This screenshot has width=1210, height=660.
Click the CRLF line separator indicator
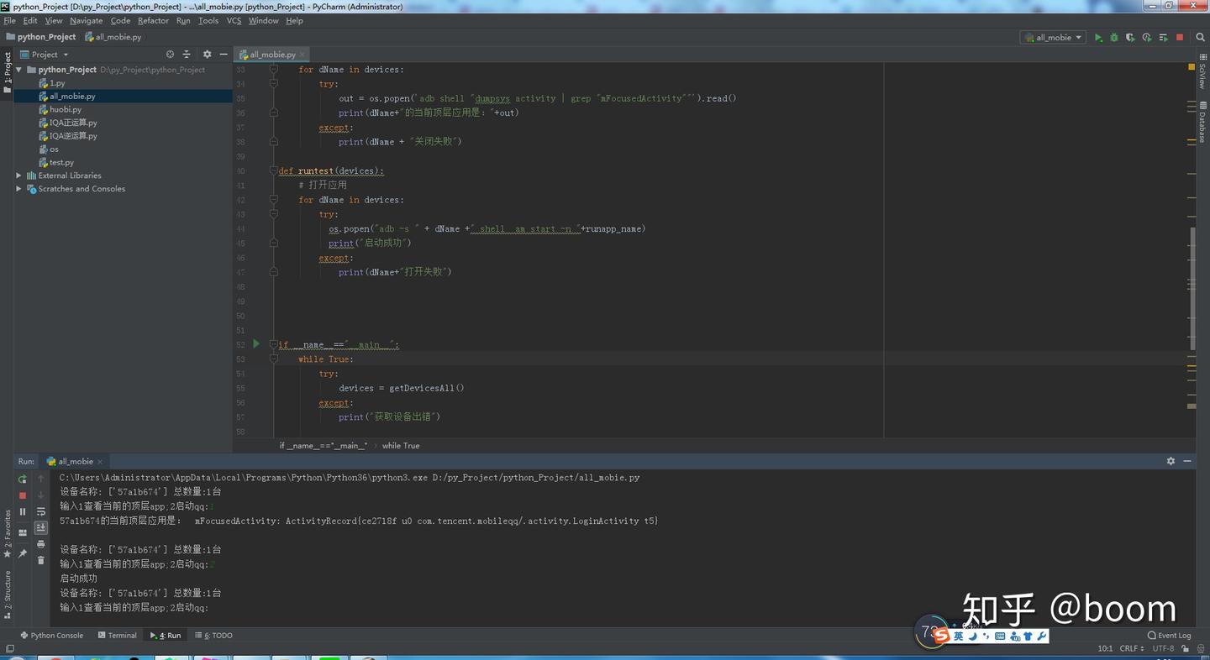coord(1131,648)
